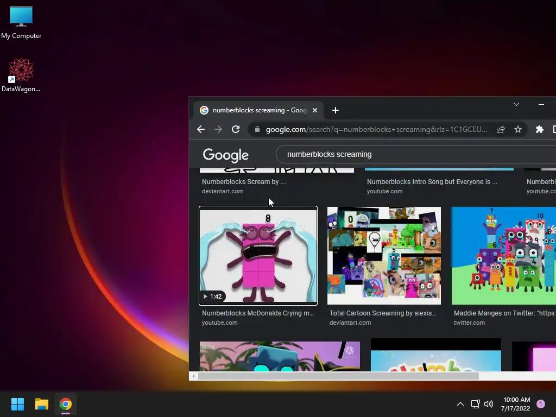556x417 pixels.
Task: Open Windows Start menu
Action: point(17,404)
